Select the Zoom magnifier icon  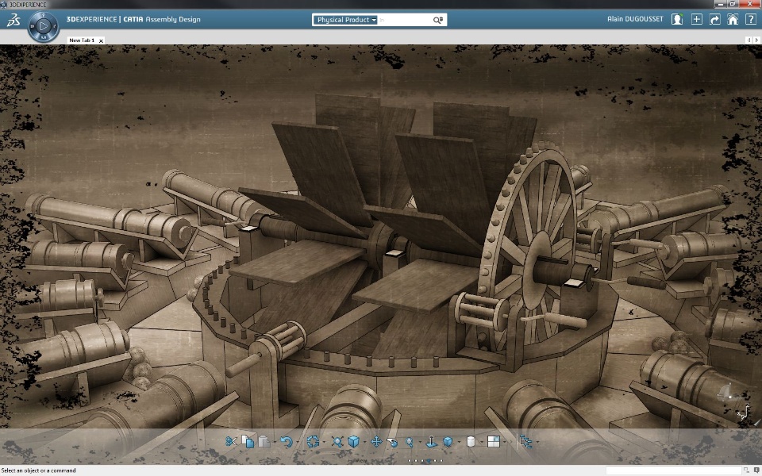tap(409, 442)
